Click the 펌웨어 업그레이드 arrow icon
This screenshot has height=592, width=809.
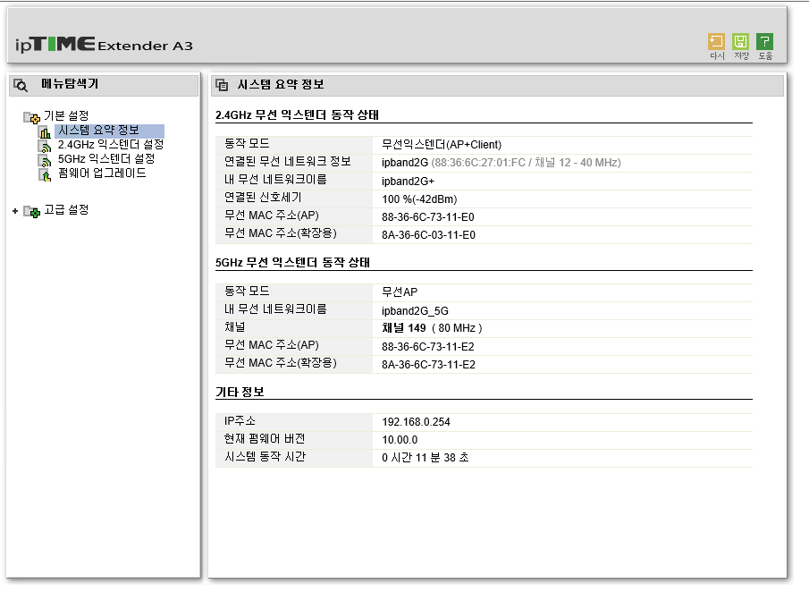point(45,175)
